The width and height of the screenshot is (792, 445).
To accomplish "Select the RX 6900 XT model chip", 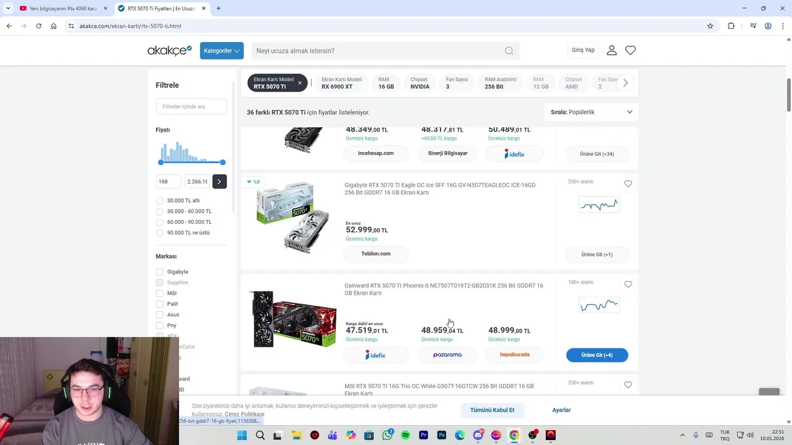I will [342, 83].
